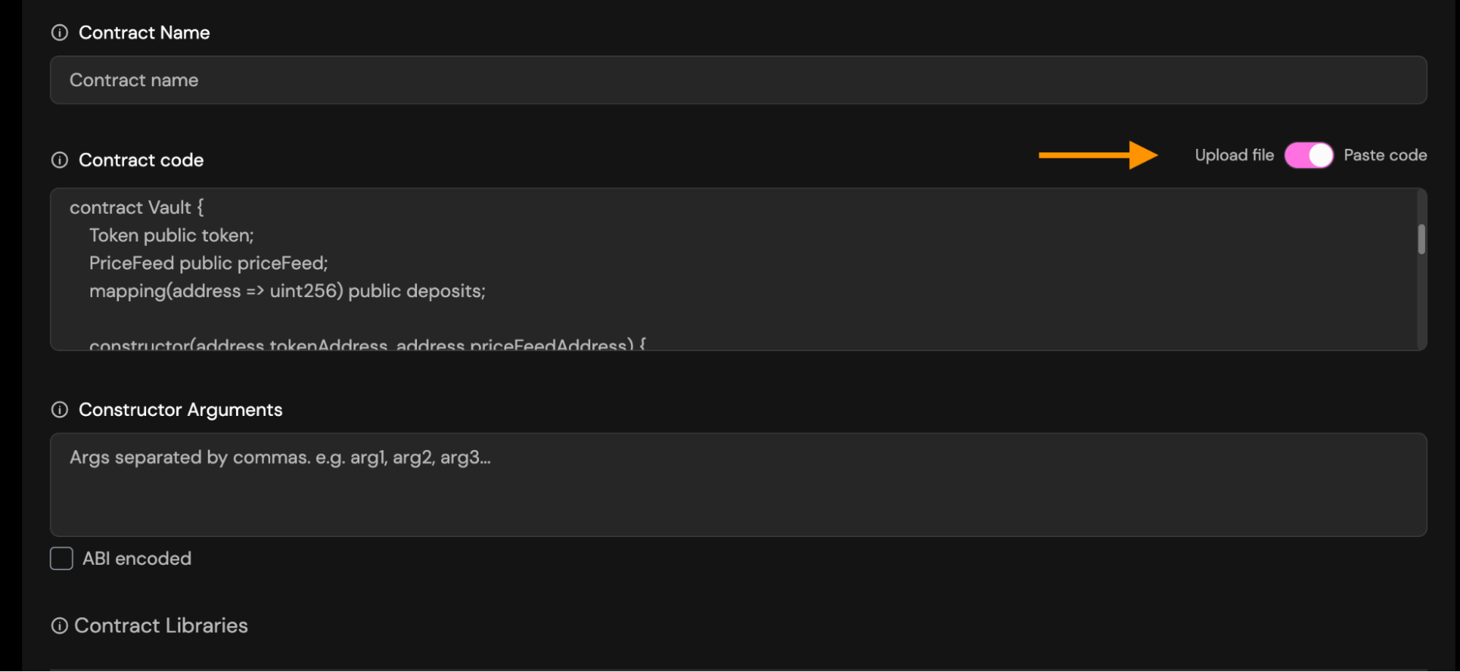Viewport: 1460px width, 672px height.
Task: Select the "Paste code" option label
Action: click(x=1385, y=155)
